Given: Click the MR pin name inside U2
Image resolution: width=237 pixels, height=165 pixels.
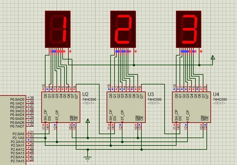Looking at the screenshot, I should coord(72,118).
